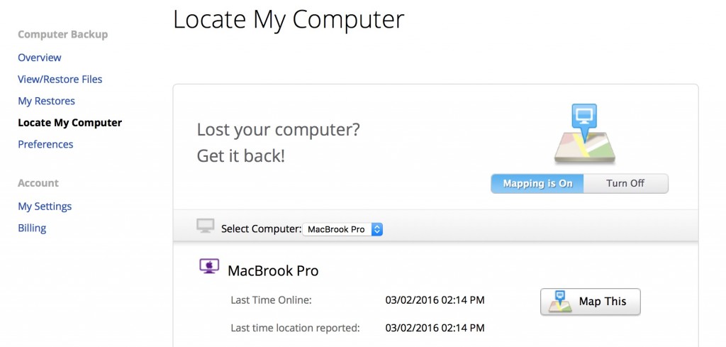The image size is (726, 347).
Task: Go to View/Restore Files
Action: coord(60,79)
